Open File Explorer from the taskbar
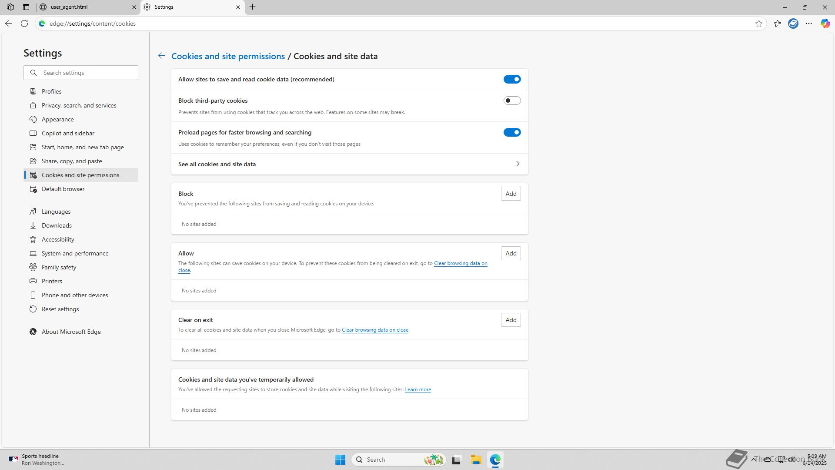Image resolution: width=835 pixels, height=470 pixels. 476,460
